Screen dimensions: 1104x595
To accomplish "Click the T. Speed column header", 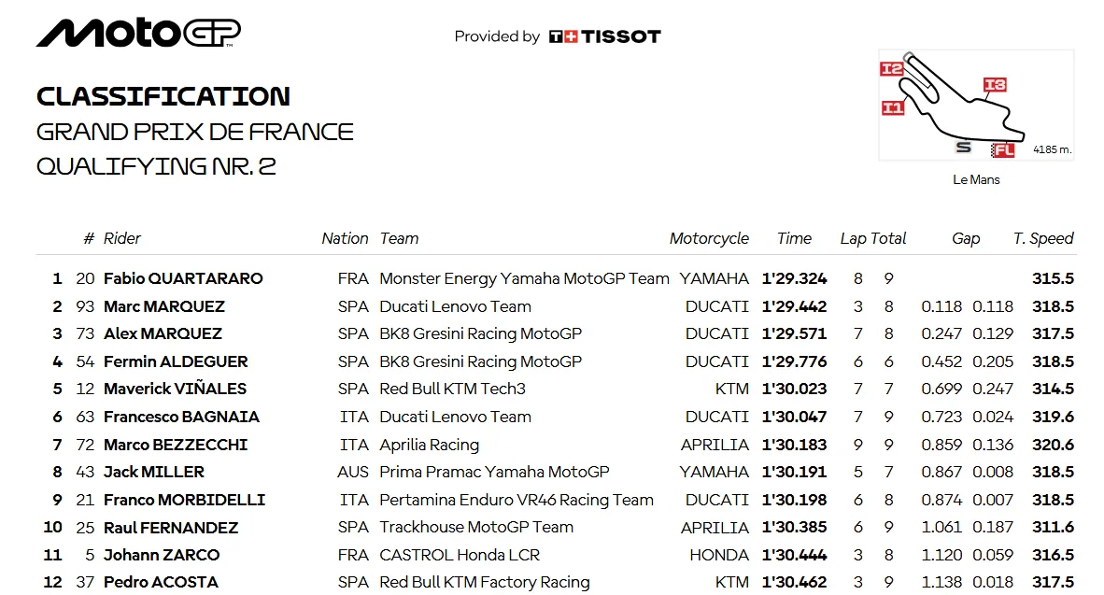I will click(1043, 239).
